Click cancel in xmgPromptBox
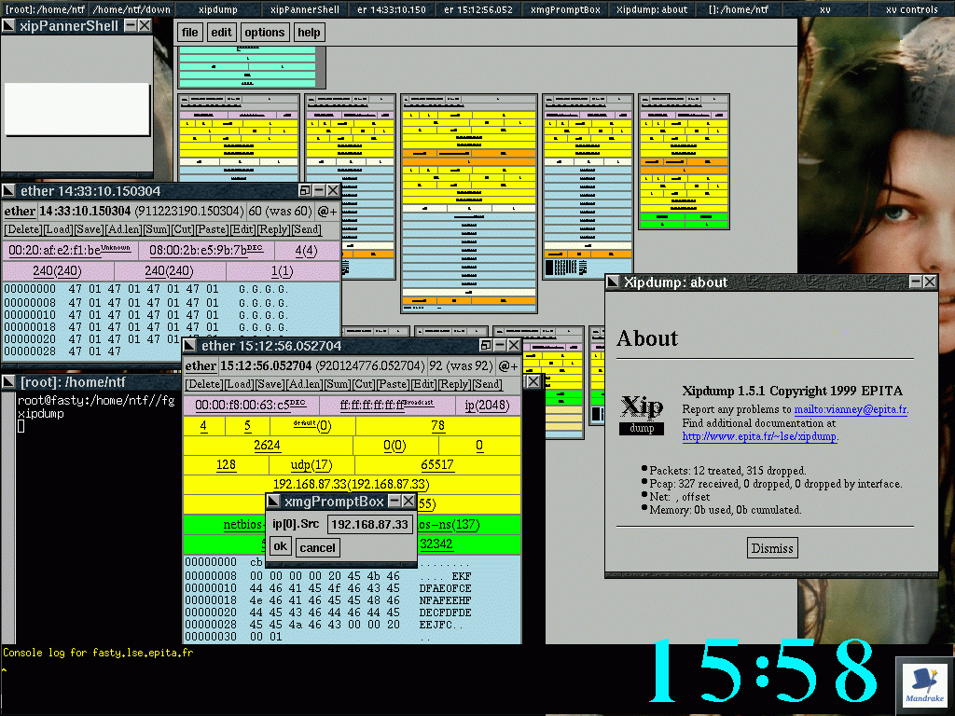 (x=317, y=548)
